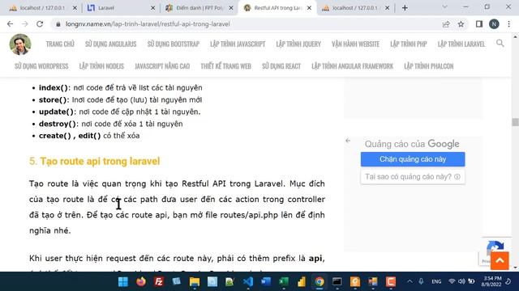The height and width of the screenshot is (291, 519).
Task: Click Tại sao có quảng cáo này?
Action: (x=413, y=177)
